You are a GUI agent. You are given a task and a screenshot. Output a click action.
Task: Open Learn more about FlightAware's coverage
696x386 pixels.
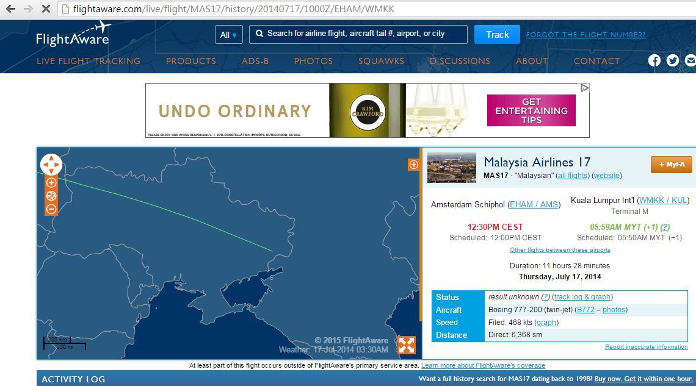tap(483, 366)
